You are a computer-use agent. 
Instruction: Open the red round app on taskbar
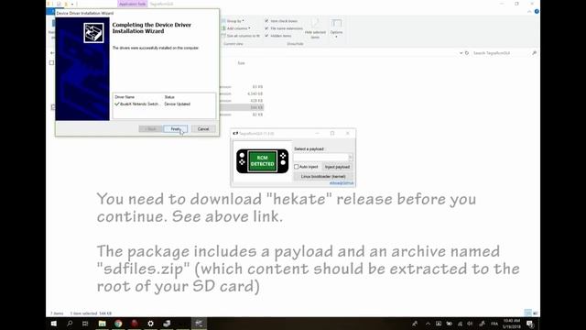(x=135, y=324)
